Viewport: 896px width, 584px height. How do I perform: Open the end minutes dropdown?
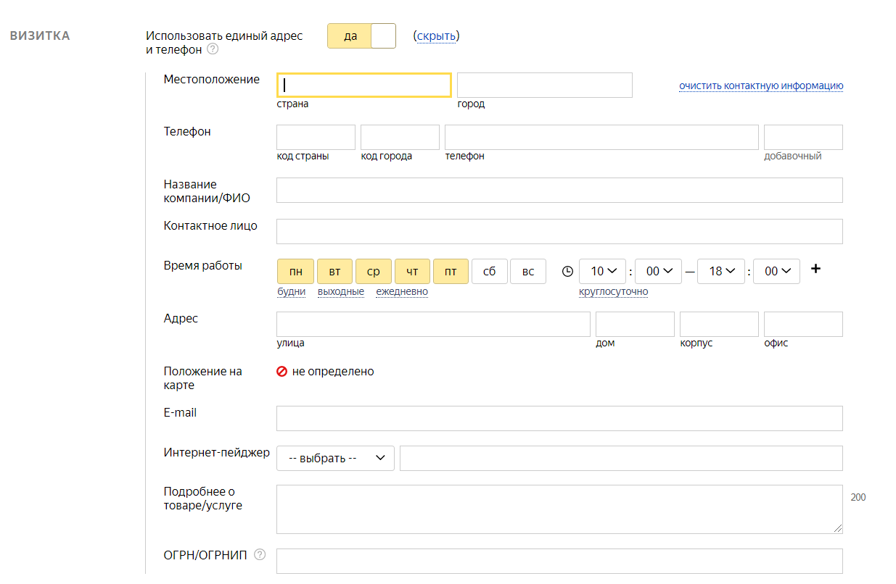pos(776,272)
